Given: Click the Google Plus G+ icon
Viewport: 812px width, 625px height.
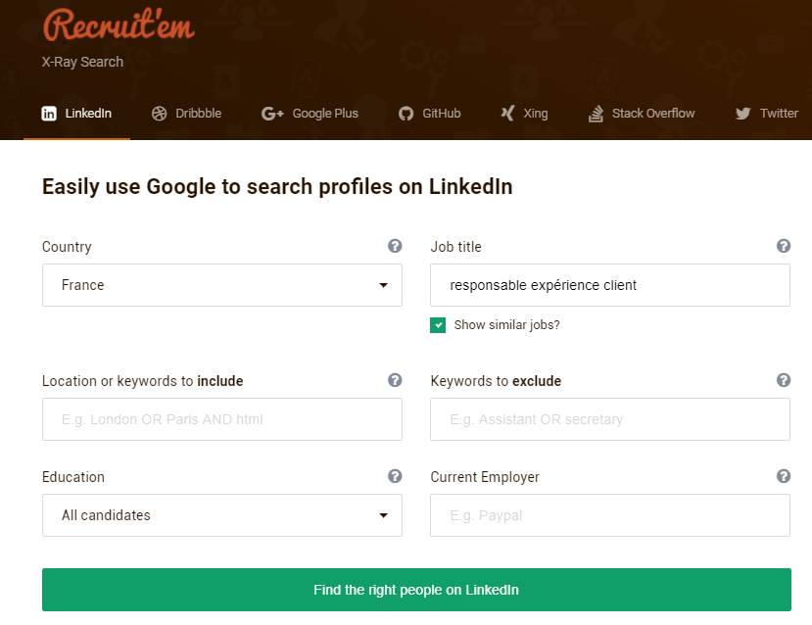Looking at the screenshot, I should click(x=272, y=114).
